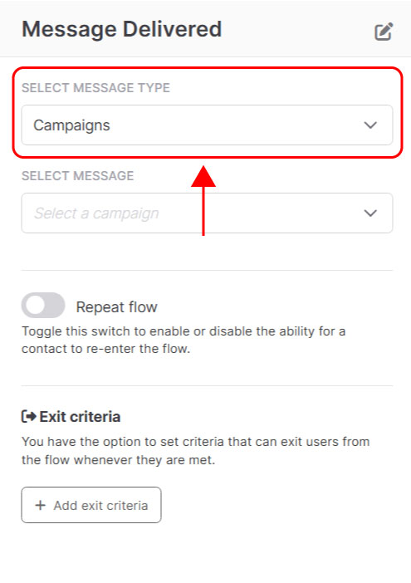Click the SELECT MESSAGE field label
Viewport: 411px width, 583px height.
(x=78, y=175)
